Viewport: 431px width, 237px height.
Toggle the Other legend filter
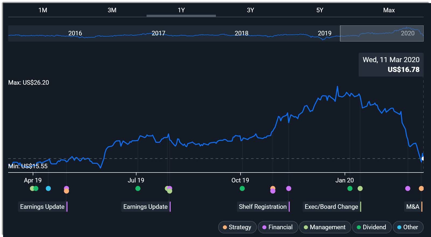pos(408,227)
